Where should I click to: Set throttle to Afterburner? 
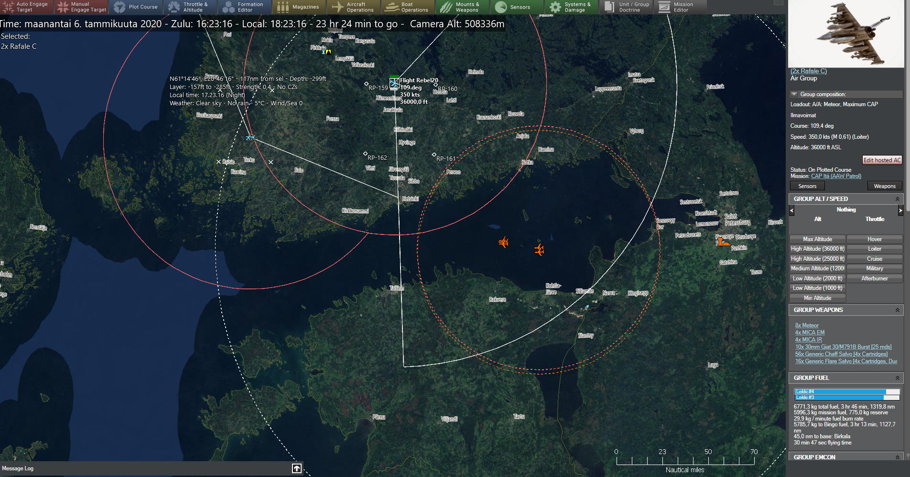click(874, 278)
